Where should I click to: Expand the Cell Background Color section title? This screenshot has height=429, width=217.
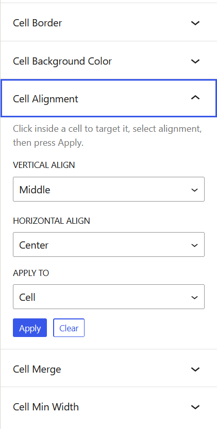tap(62, 61)
